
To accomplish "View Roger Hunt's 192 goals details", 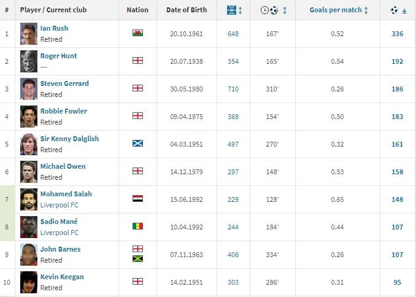I will pos(397,61).
